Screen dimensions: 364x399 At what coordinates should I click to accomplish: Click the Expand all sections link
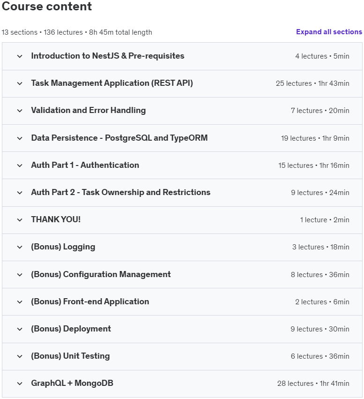[x=329, y=32]
